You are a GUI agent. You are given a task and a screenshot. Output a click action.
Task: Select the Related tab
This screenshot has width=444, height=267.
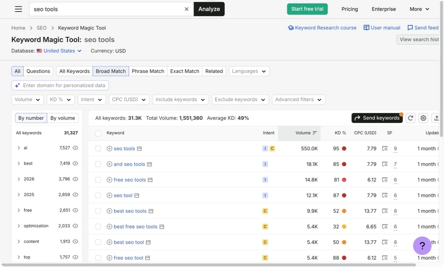(x=214, y=71)
